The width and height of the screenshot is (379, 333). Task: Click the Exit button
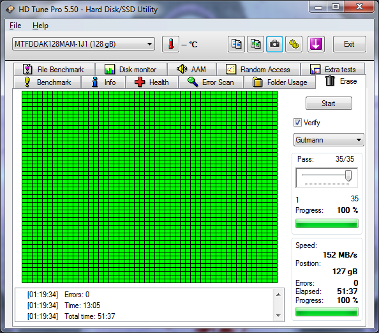click(349, 44)
